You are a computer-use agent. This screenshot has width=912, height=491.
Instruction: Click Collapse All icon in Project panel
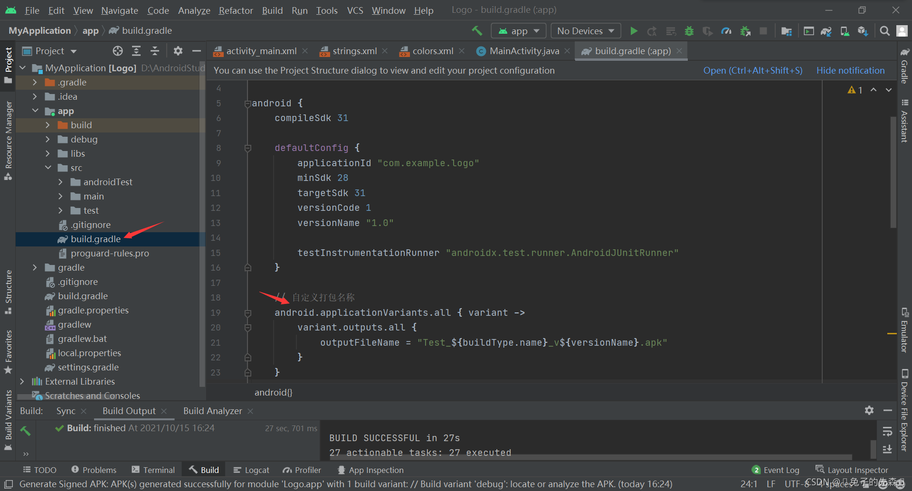point(155,51)
